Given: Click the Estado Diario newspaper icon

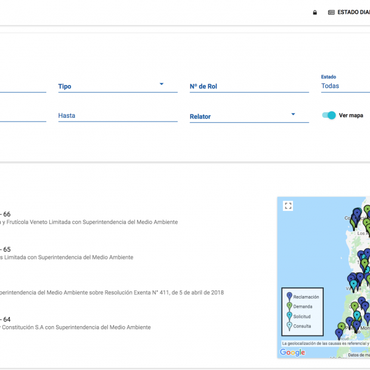Looking at the screenshot, I should point(331,12).
